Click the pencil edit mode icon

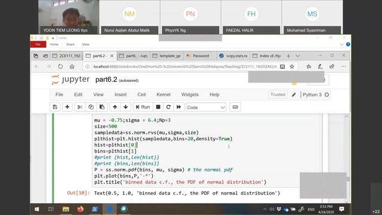coord(294,95)
